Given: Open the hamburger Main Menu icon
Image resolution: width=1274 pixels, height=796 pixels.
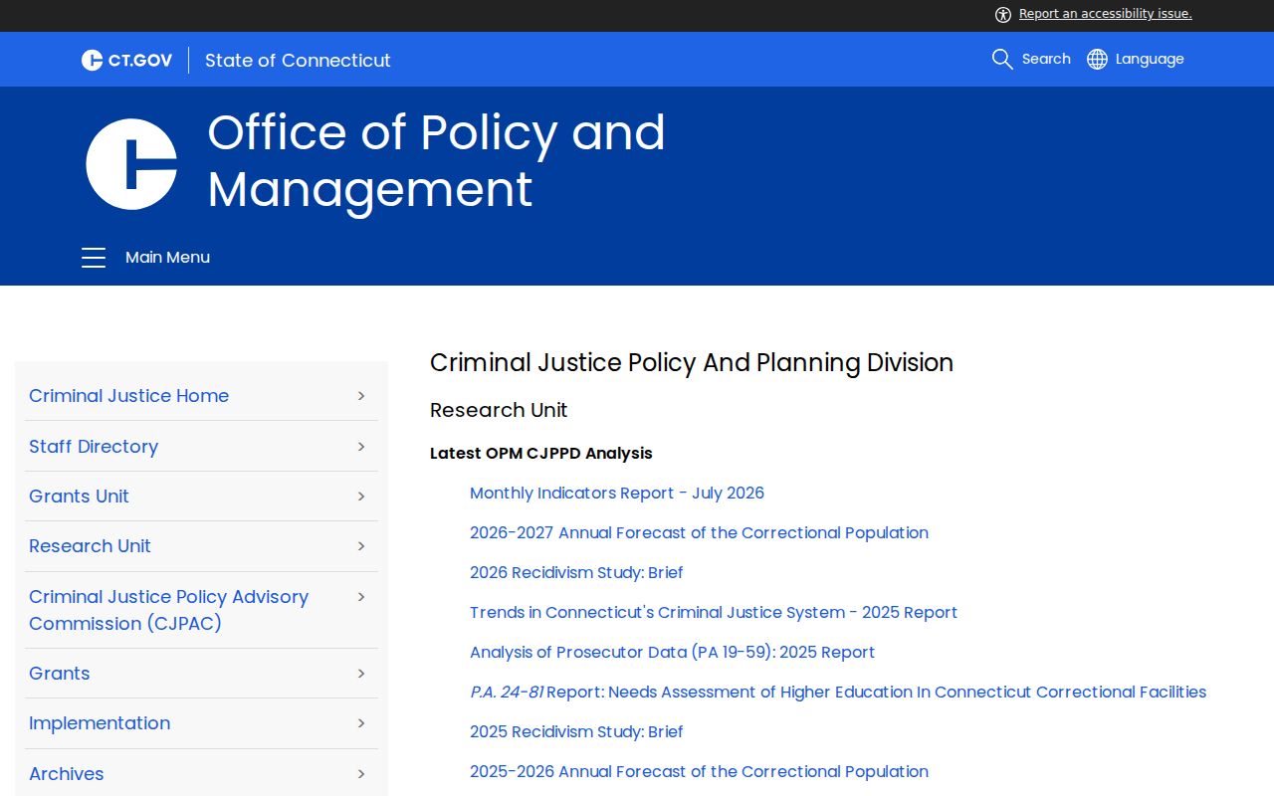Looking at the screenshot, I should [x=94, y=257].
